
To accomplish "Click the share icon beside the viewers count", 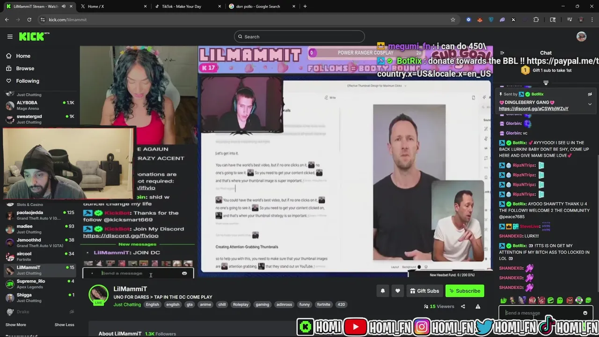I will (463, 307).
